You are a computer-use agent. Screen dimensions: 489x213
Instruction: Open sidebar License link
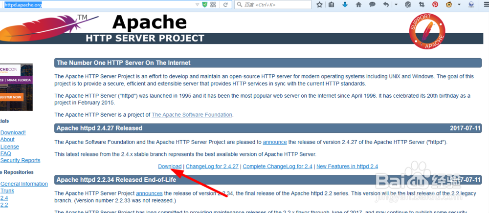[10, 147]
